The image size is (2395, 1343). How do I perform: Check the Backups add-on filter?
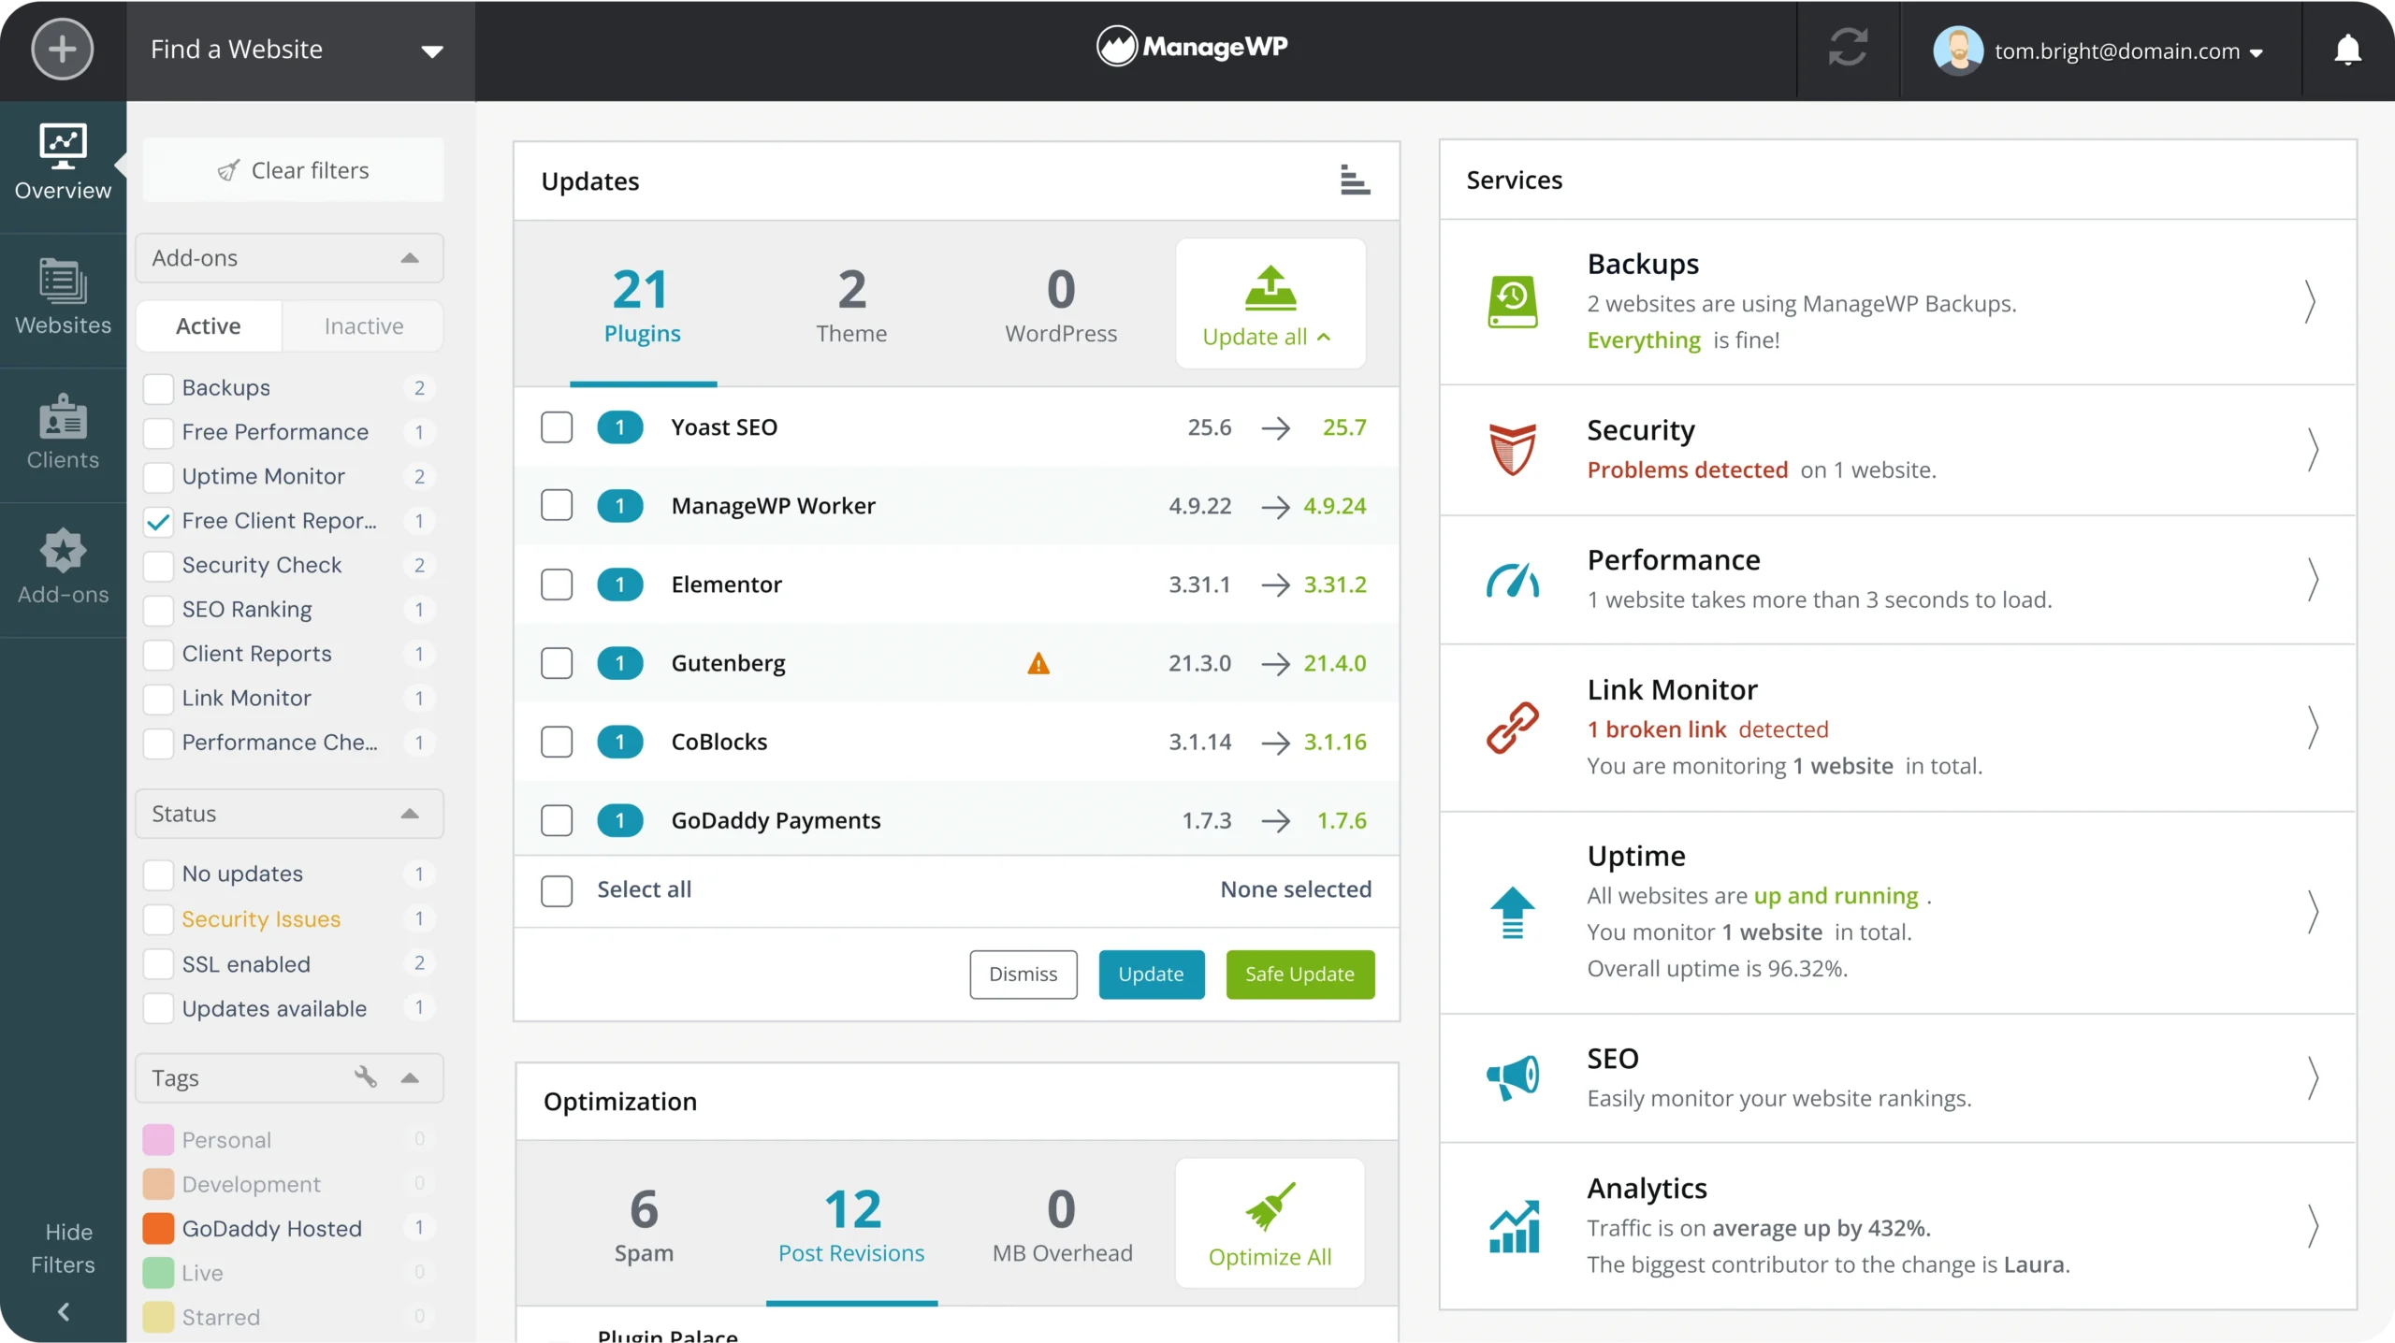pos(158,388)
